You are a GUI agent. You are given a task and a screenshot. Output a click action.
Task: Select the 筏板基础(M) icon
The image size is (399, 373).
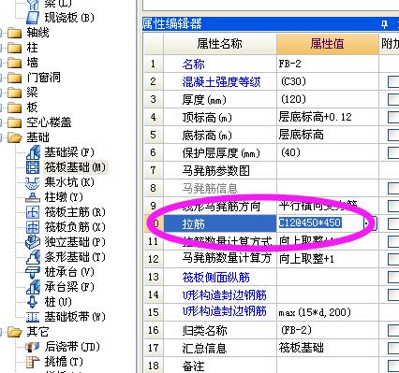[x=33, y=167]
